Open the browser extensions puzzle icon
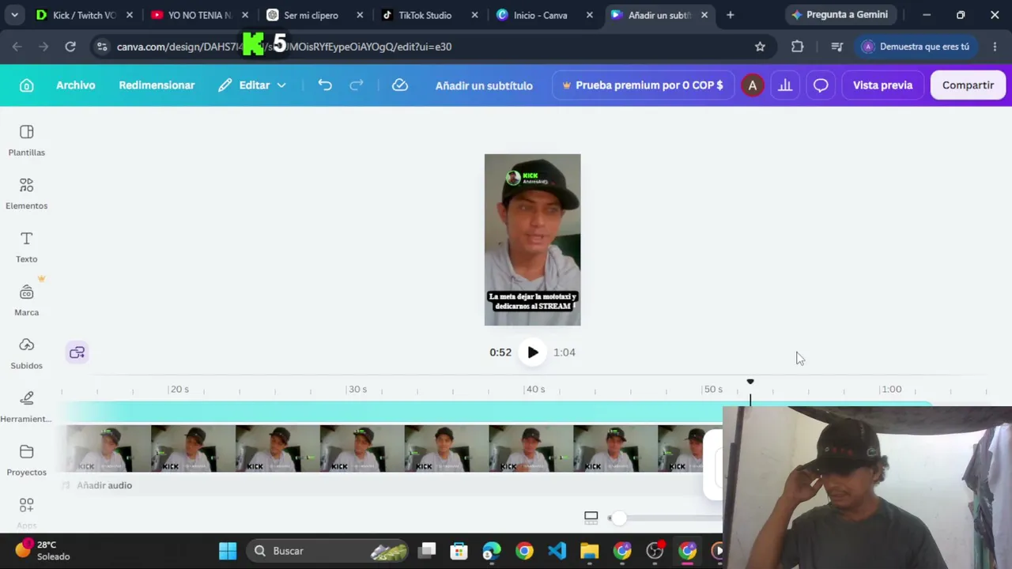1012x569 pixels. [797, 47]
